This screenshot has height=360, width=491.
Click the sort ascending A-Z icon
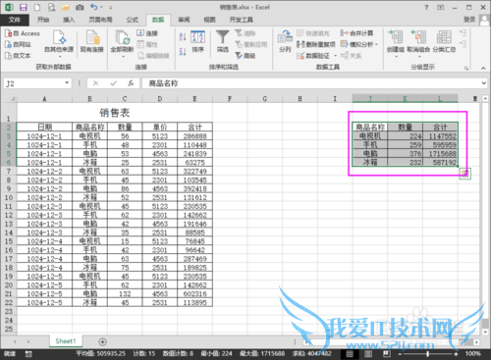point(183,36)
